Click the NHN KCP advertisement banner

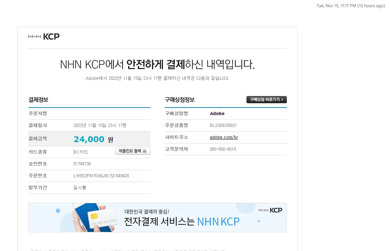click(158, 218)
